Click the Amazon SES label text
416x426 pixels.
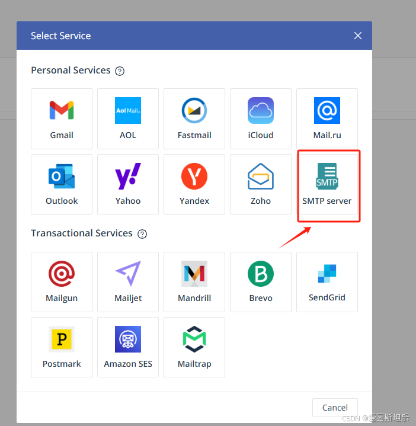(128, 364)
